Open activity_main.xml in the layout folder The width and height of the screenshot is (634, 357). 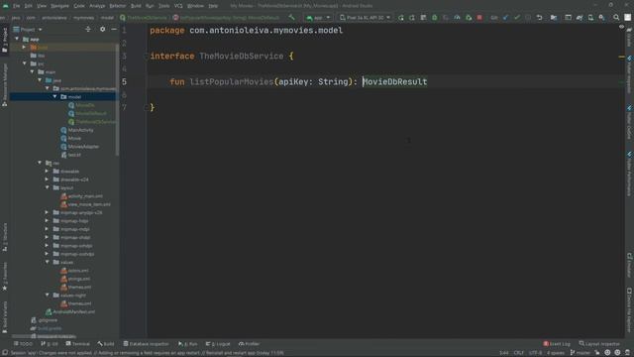pos(81,196)
